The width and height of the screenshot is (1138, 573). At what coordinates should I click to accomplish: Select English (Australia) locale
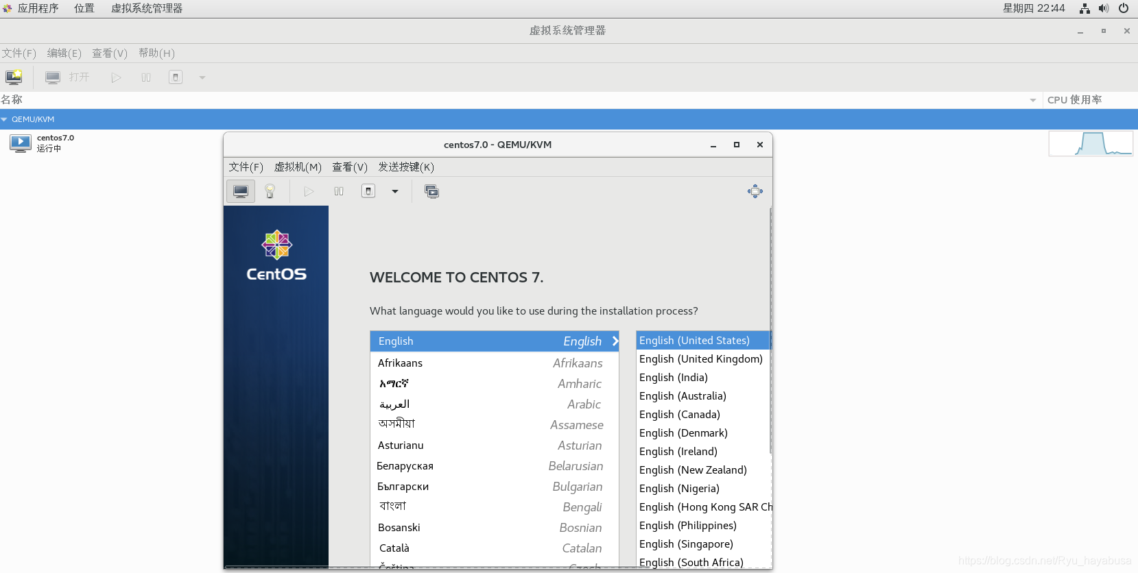click(703, 396)
